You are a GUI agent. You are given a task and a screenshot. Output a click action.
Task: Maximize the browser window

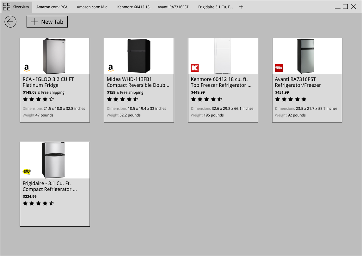[345, 6]
